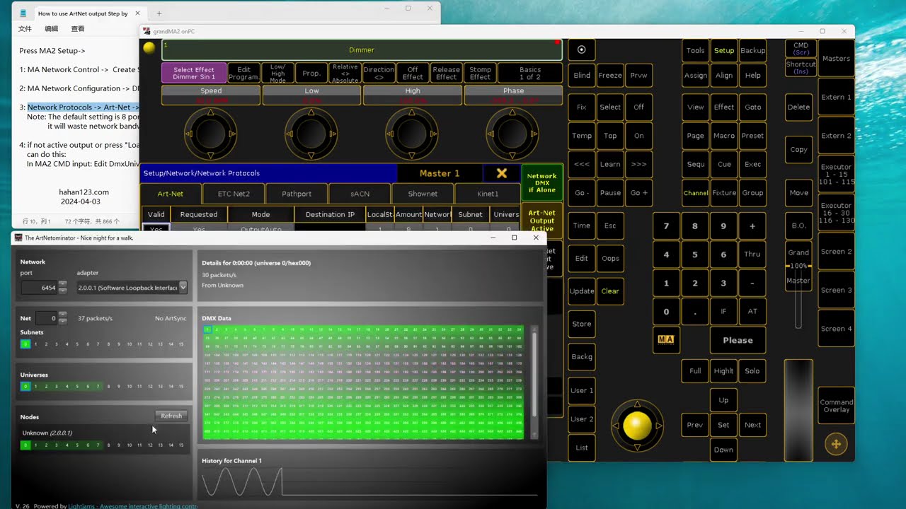Click the center of the Speed encoder knob
The image size is (906, 509).
pos(211,133)
